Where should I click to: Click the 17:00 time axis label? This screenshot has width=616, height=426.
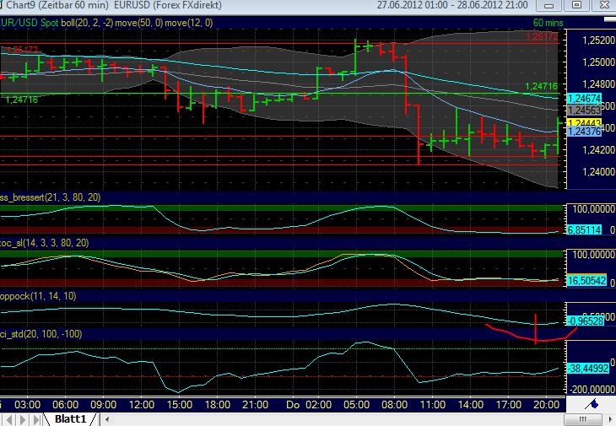[508, 405]
